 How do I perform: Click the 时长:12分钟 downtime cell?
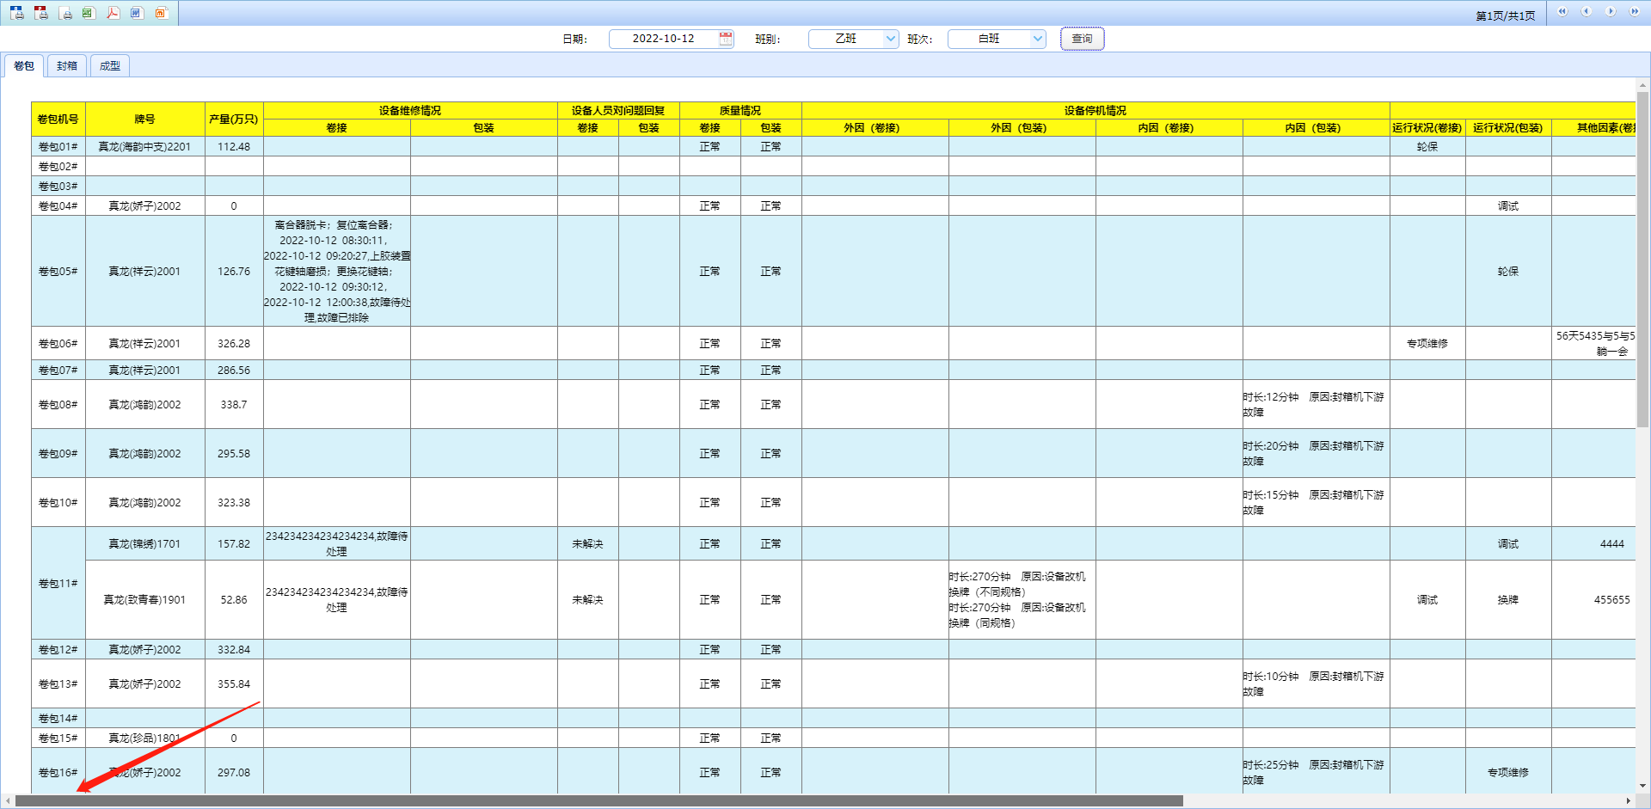(1317, 405)
